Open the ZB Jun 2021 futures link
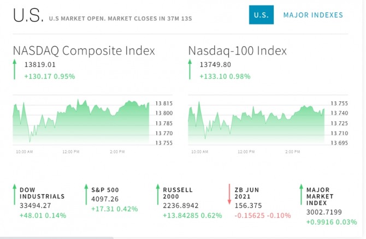The width and height of the screenshot is (366, 239). pyautogui.click(x=246, y=193)
